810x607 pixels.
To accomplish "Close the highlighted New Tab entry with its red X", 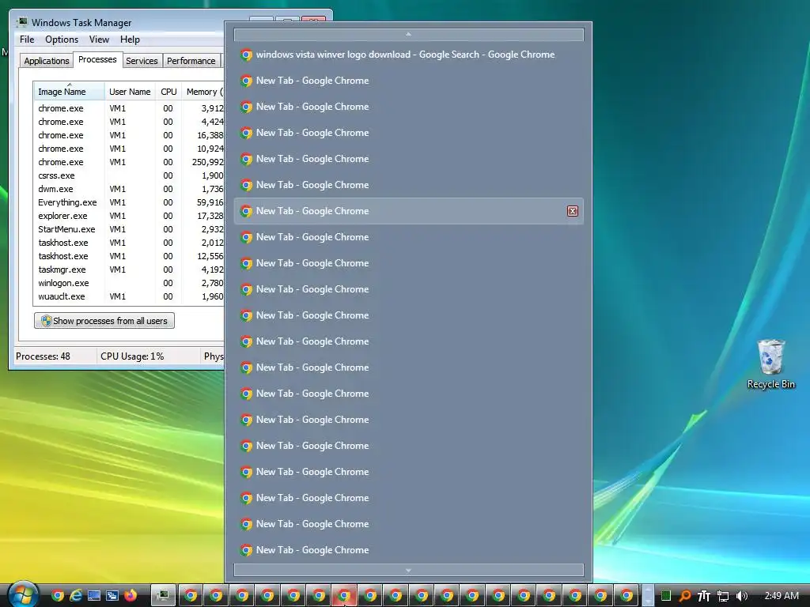I will tap(573, 210).
